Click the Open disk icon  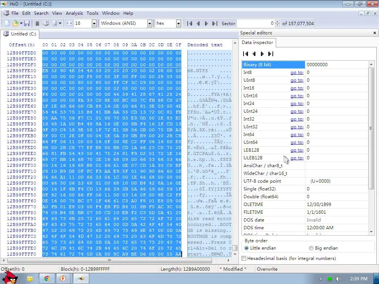pos(46,23)
